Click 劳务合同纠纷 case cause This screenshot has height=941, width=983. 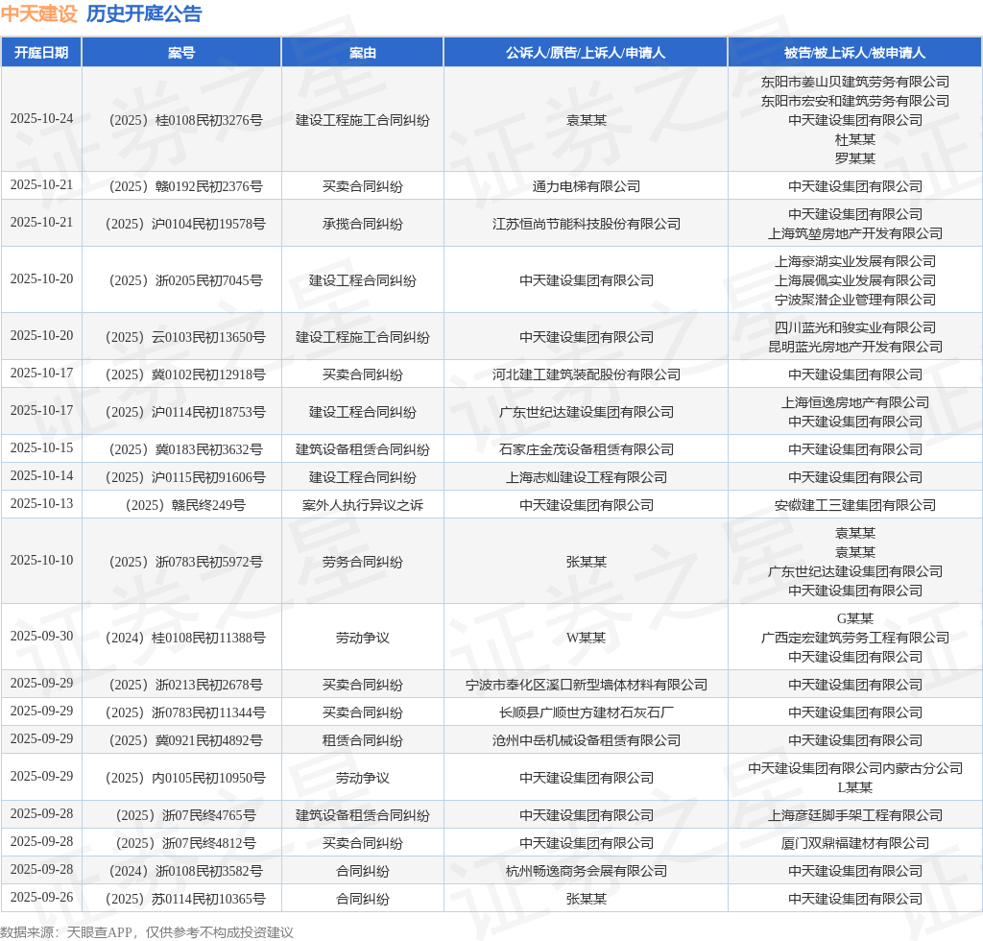tap(362, 562)
